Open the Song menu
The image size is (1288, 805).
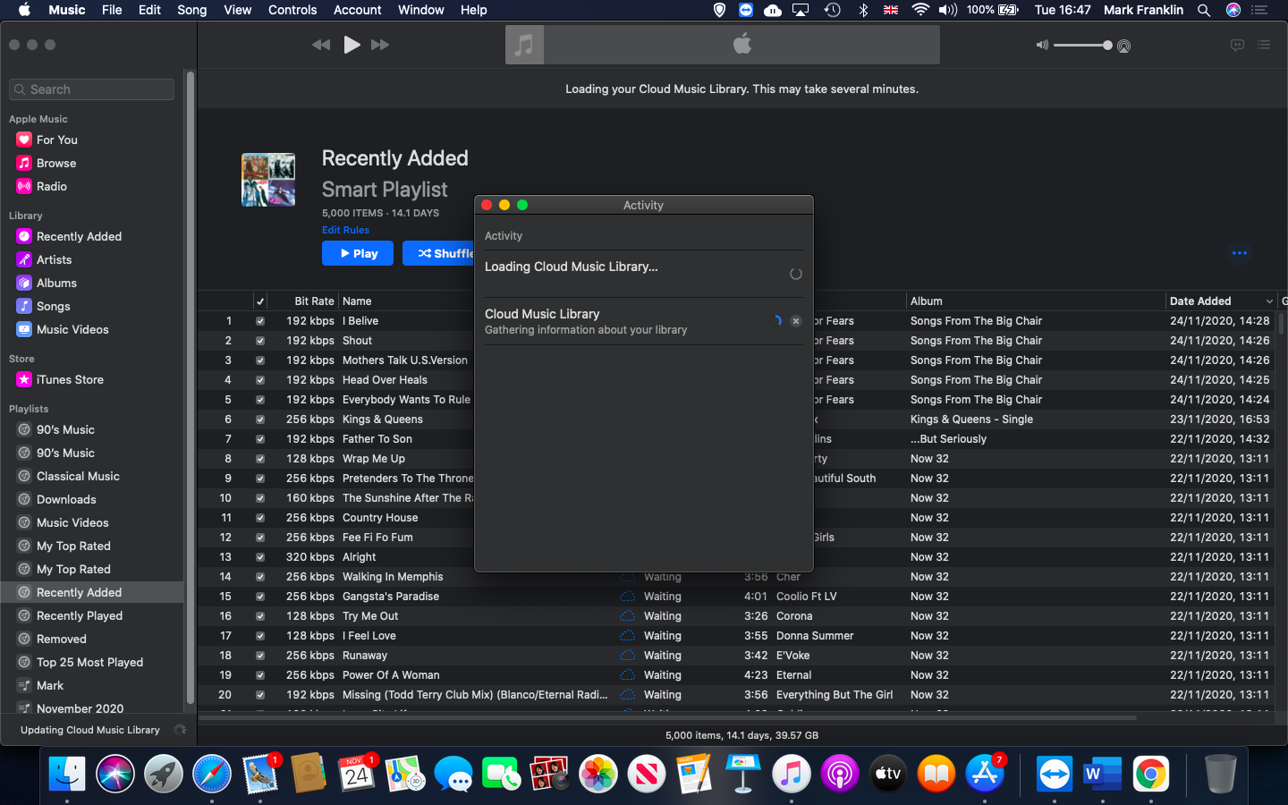pyautogui.click(x=191, y=10)
